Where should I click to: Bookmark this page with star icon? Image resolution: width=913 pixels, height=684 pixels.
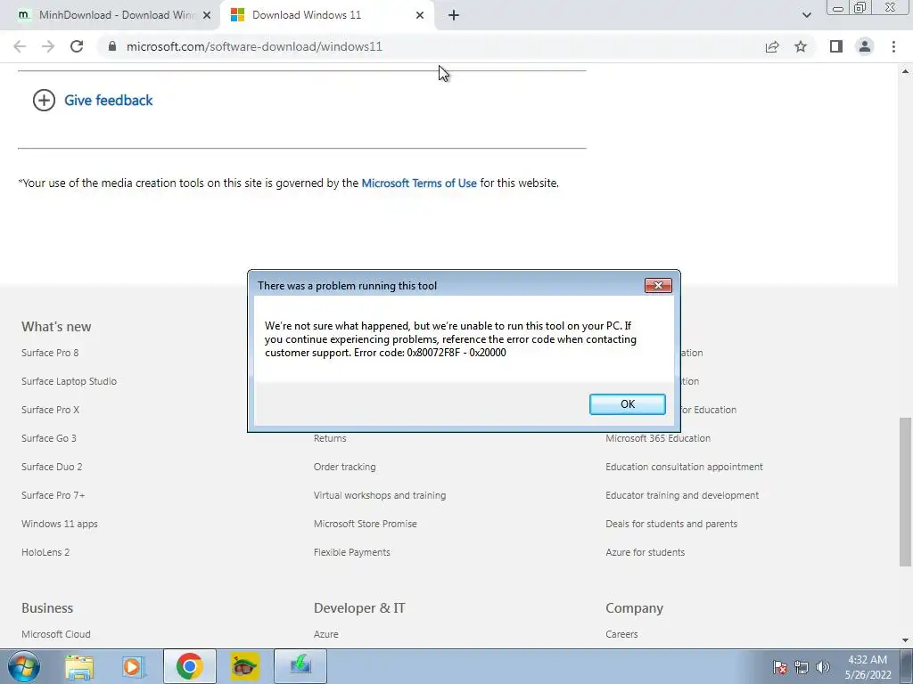(x=801, y=46)
